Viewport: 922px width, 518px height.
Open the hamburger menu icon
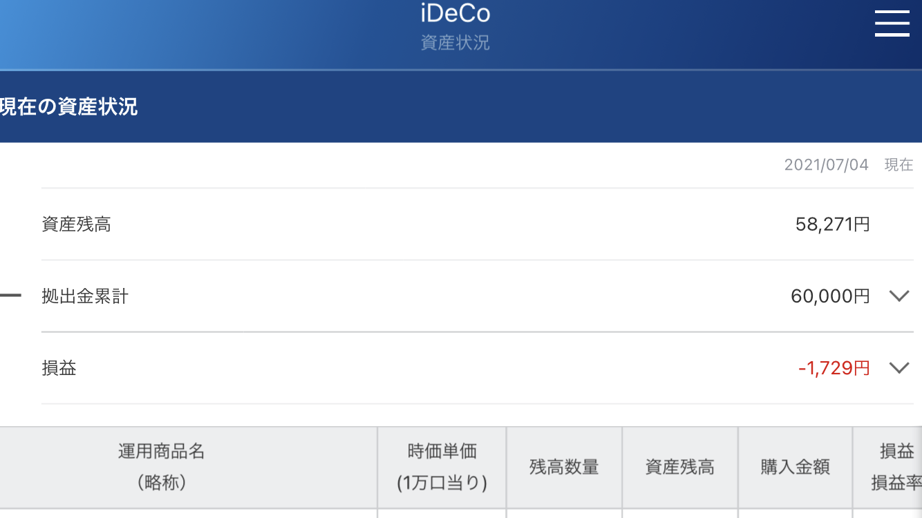892,23
